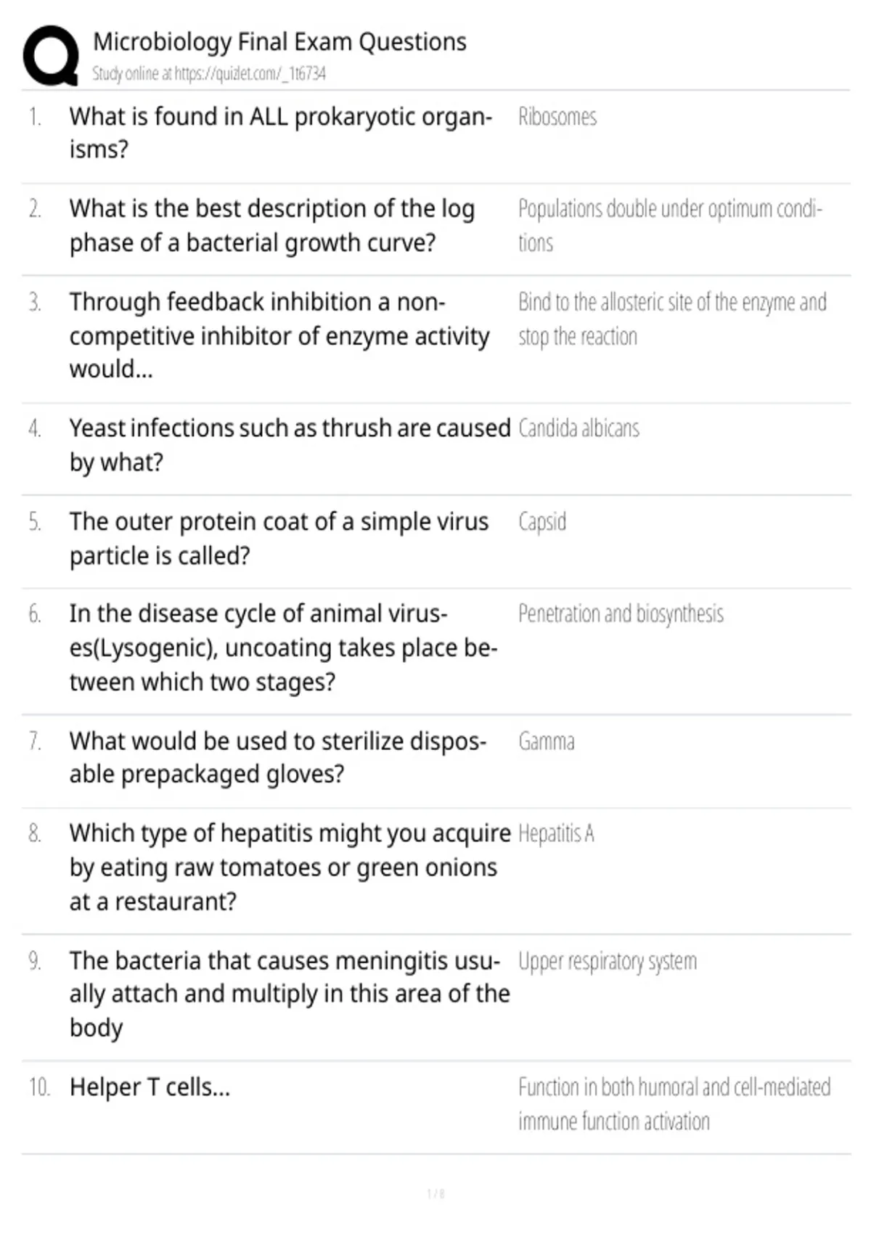Click the log phase bacterial growth question
Viewport: 871px width, 1234px height.
pyautogui.click(x=272, y=226)
